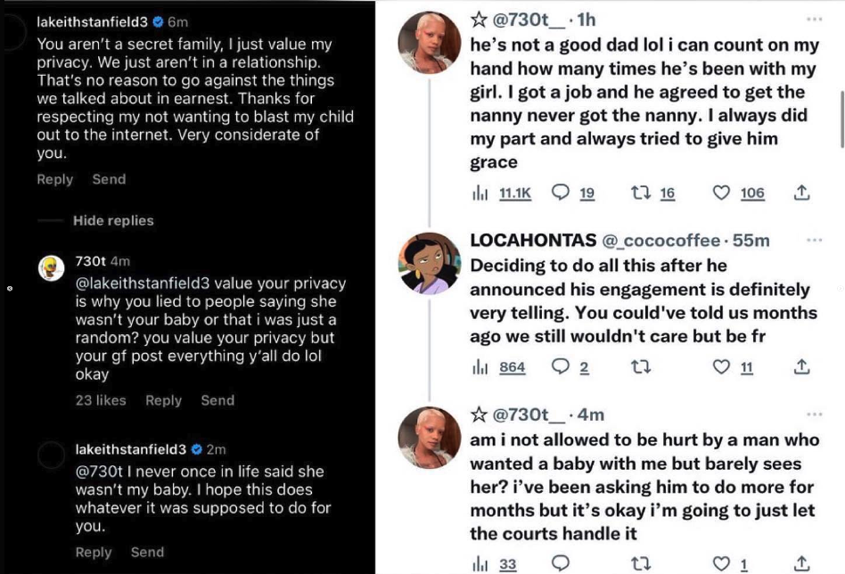Open more options on 4m @730t_ tweet
The height and width of the screenshot is (574, 845).
click(x=815, y=414)
